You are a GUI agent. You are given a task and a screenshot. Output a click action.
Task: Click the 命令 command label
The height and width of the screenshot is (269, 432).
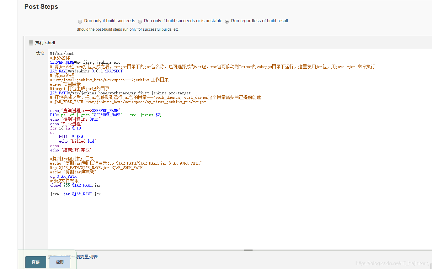(40, 53)
